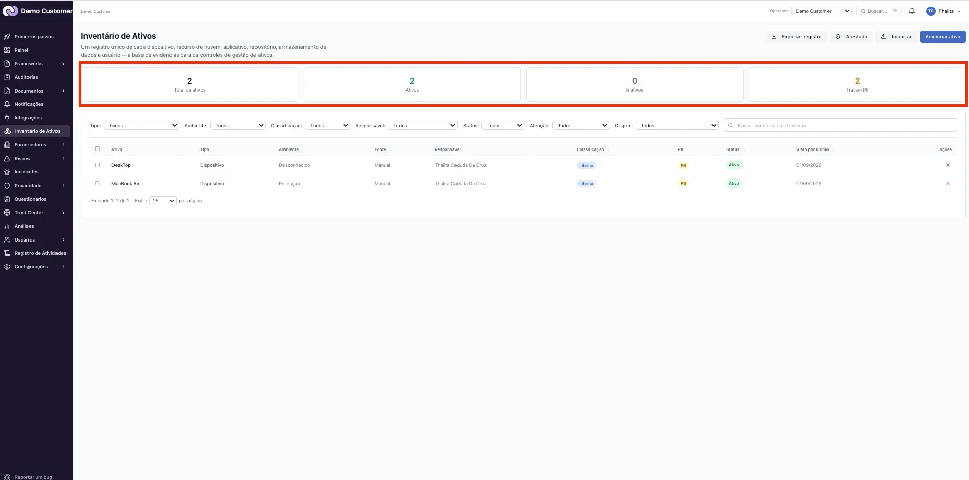Open the Status filter dropdown
Image resolution: width=969 pixels, height=480 pixels.
[503, 125]
